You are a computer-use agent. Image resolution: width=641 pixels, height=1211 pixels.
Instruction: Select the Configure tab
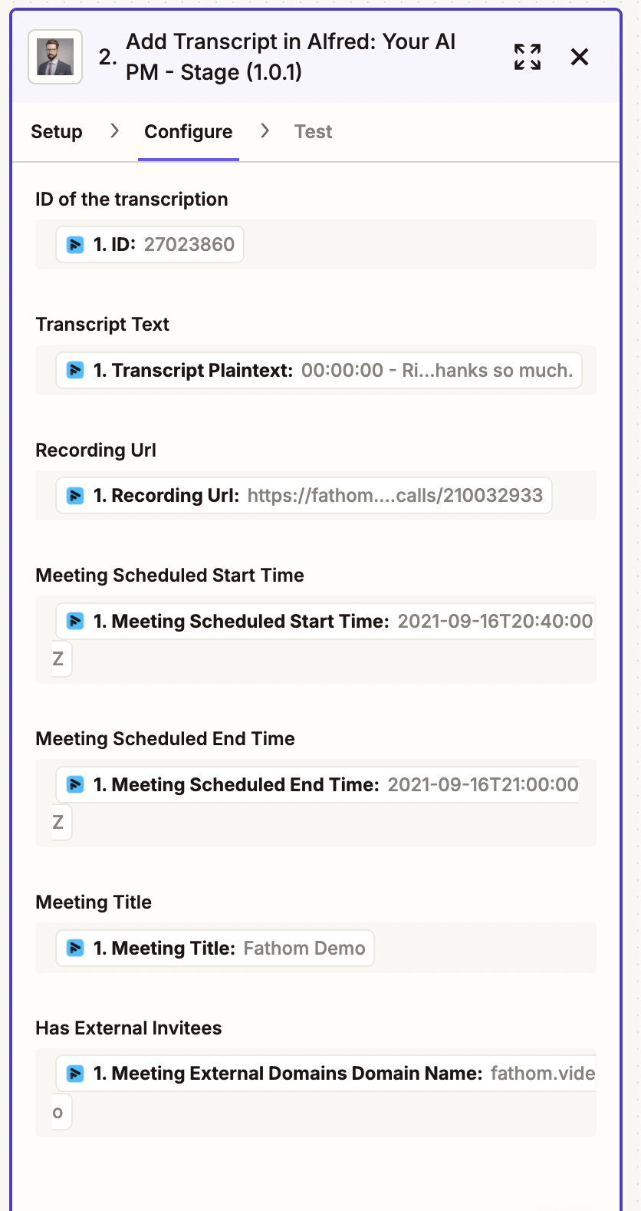pos(188,132)
